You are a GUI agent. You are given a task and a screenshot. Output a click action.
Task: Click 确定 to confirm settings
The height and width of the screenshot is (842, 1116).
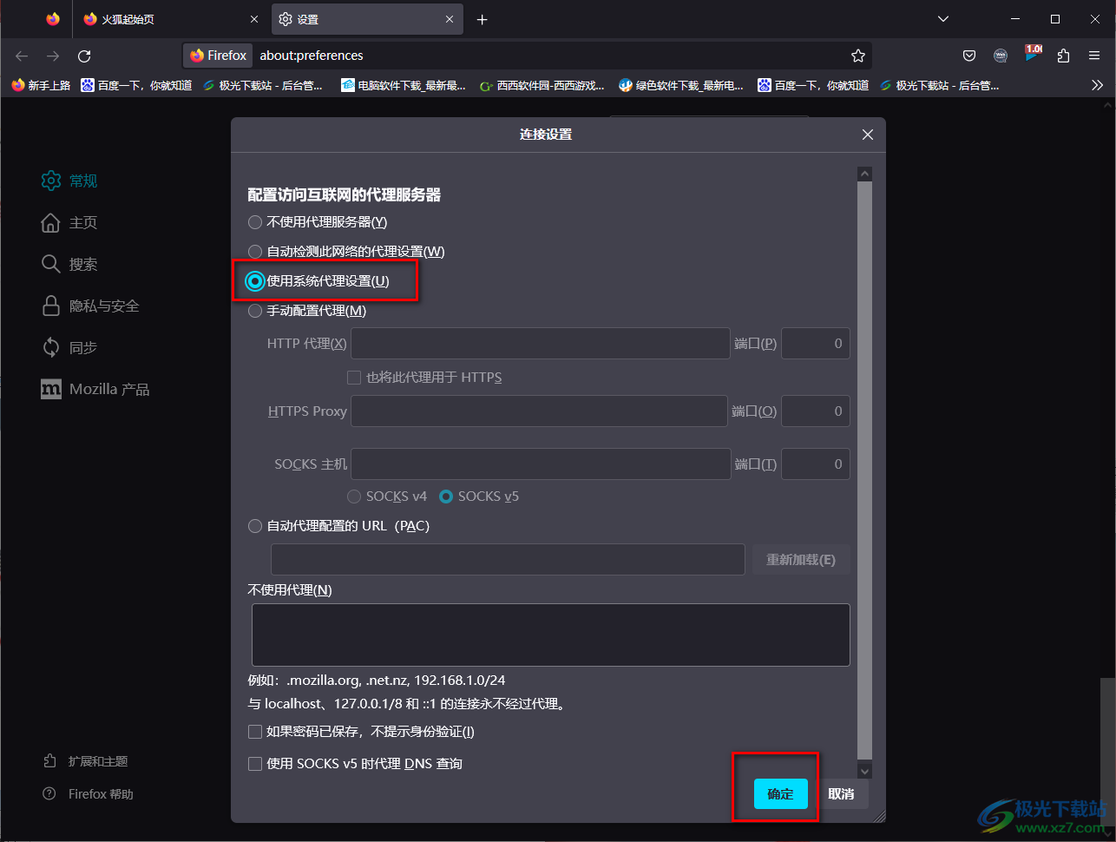tap(780, 794)
